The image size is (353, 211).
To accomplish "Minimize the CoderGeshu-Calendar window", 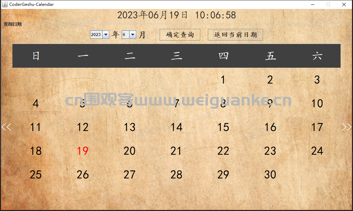I will pyautogui.click(x=313, y=4).
